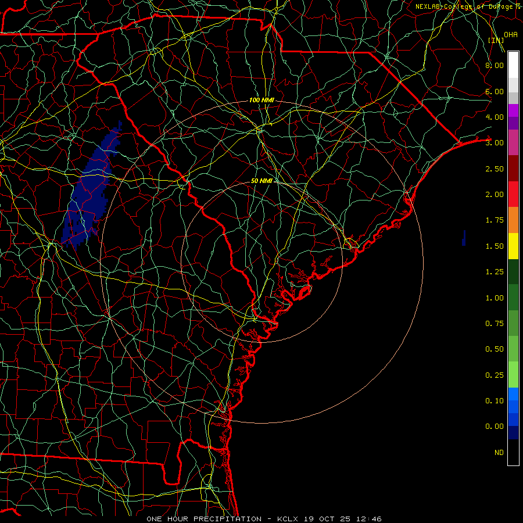Viewport: 523px width, 523px height.
Task: Click the black ND legend swatch
Action: (x=513, y=452)
